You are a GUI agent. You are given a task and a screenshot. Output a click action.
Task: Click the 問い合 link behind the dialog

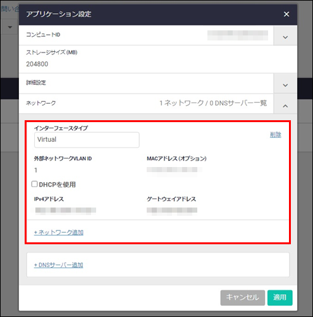coord(9,9)
